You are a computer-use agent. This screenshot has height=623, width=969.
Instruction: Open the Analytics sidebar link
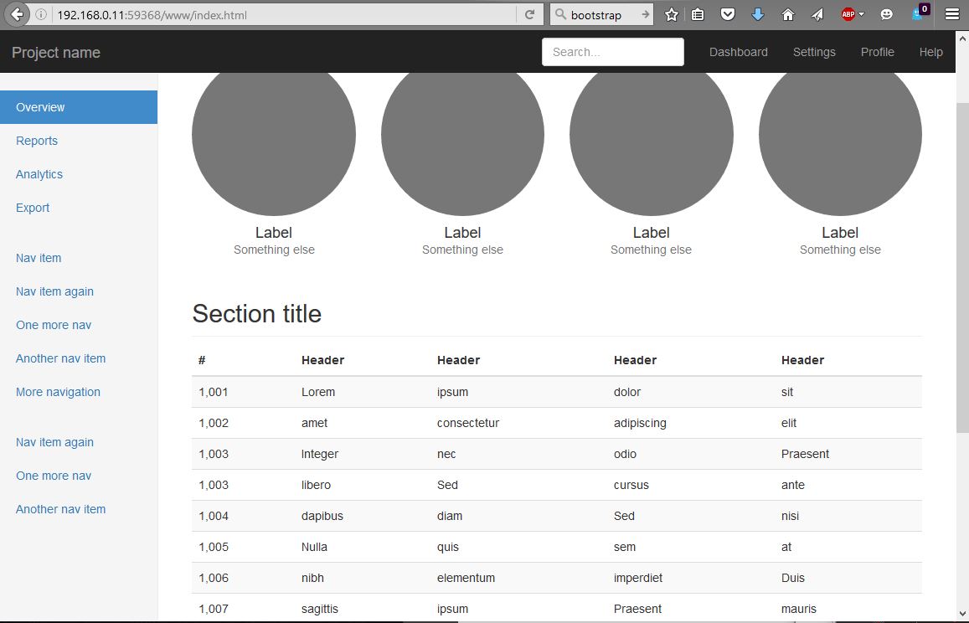[39, 174]
